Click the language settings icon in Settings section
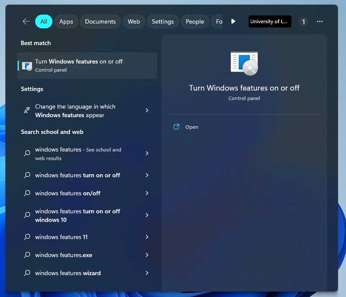Image resolution: width=346 pixels, height=297 pixels. point(26,110)
